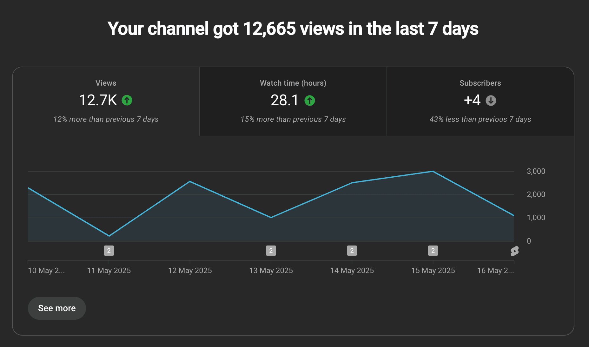Click the 2,000 y-axis label
Image resolution: width=589 pixels, height=347 pixels.
click(536, 194)
